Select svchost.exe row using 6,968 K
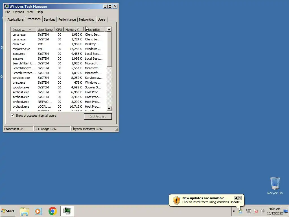This screenshot has width=289, height=217. (x=59, y=92)
